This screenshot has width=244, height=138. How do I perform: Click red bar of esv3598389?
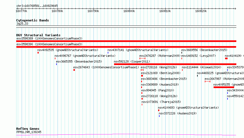(x=126, y=41)
